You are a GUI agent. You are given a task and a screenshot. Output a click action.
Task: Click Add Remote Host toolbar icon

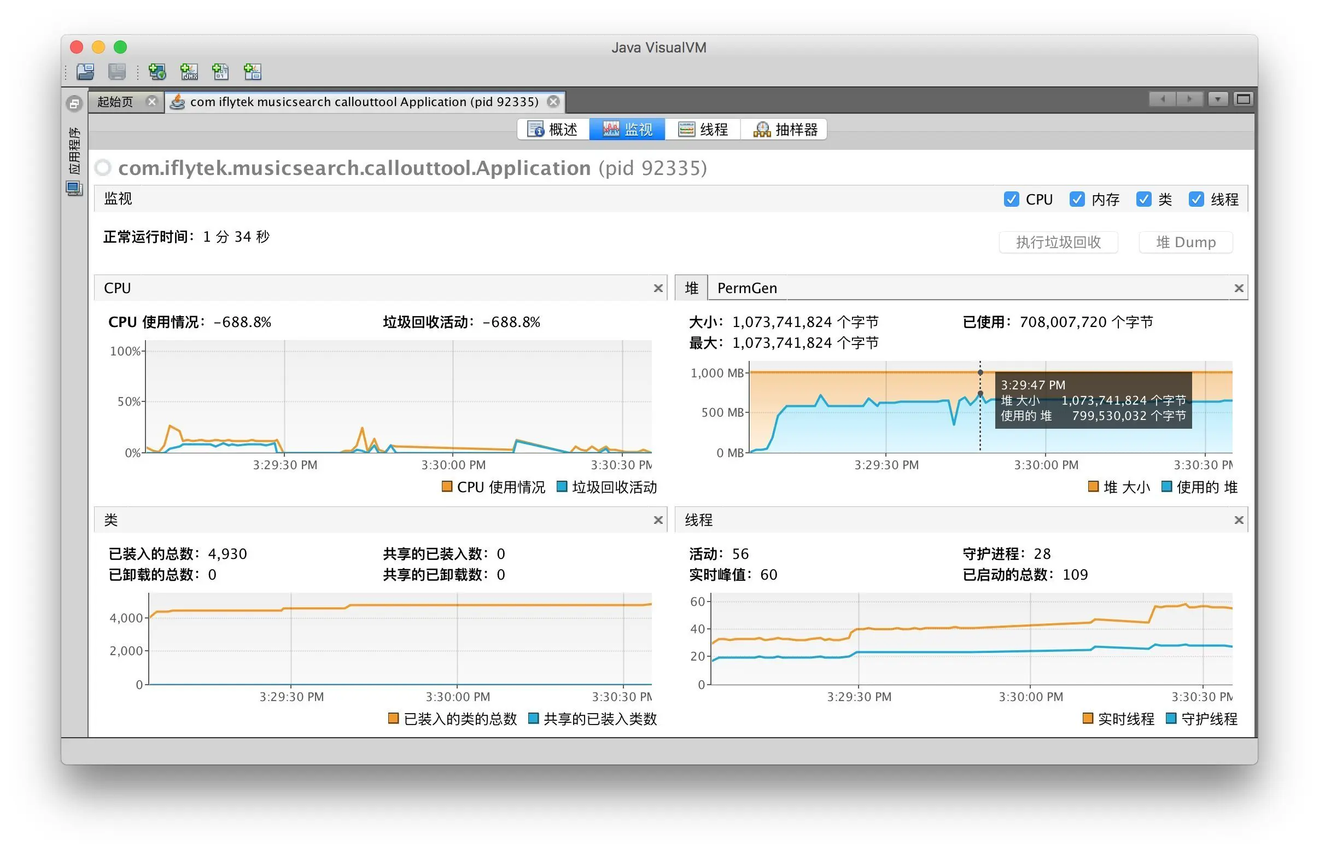coord(157,72)
